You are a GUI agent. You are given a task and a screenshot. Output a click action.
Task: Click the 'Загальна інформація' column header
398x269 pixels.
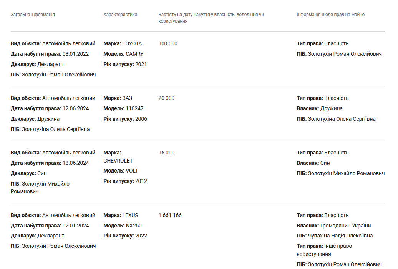pyautogui.click(x=33, y=15)
